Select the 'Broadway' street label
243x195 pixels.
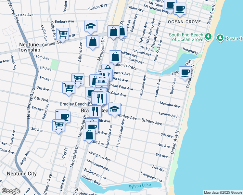[190, 51]
